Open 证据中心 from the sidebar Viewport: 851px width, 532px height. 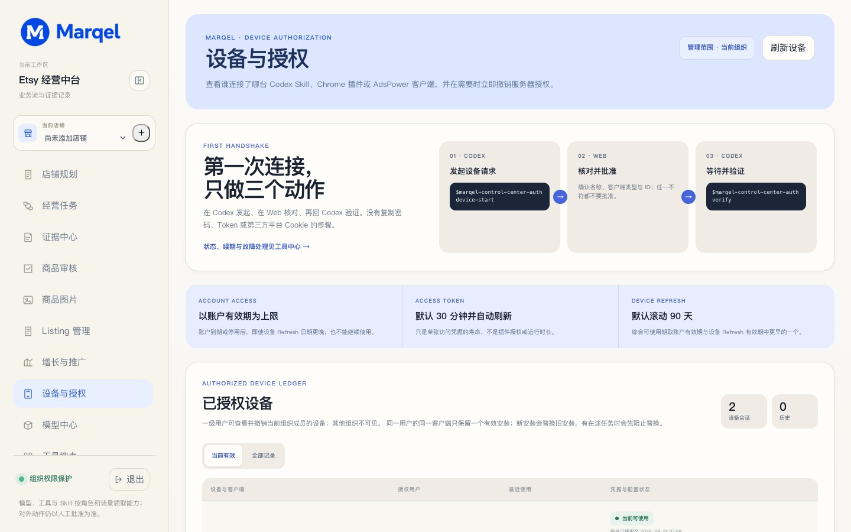83,237
